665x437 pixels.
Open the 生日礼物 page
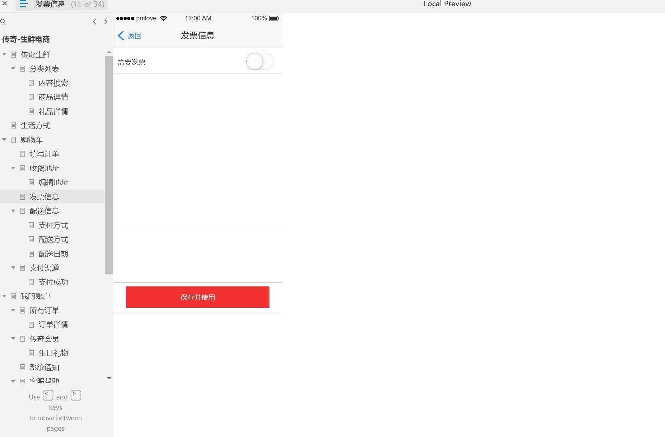click(x=53, y=353)
